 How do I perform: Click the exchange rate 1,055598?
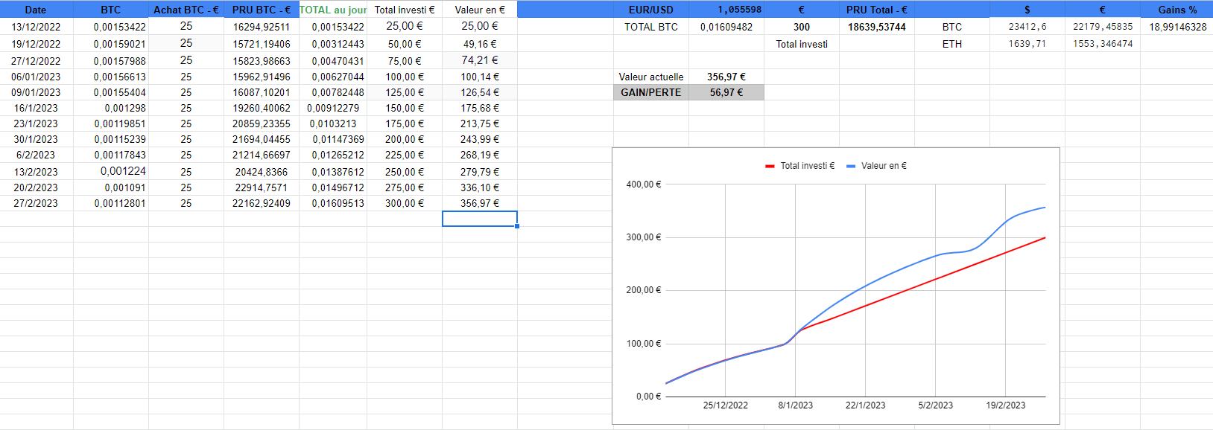coord(726,10)
